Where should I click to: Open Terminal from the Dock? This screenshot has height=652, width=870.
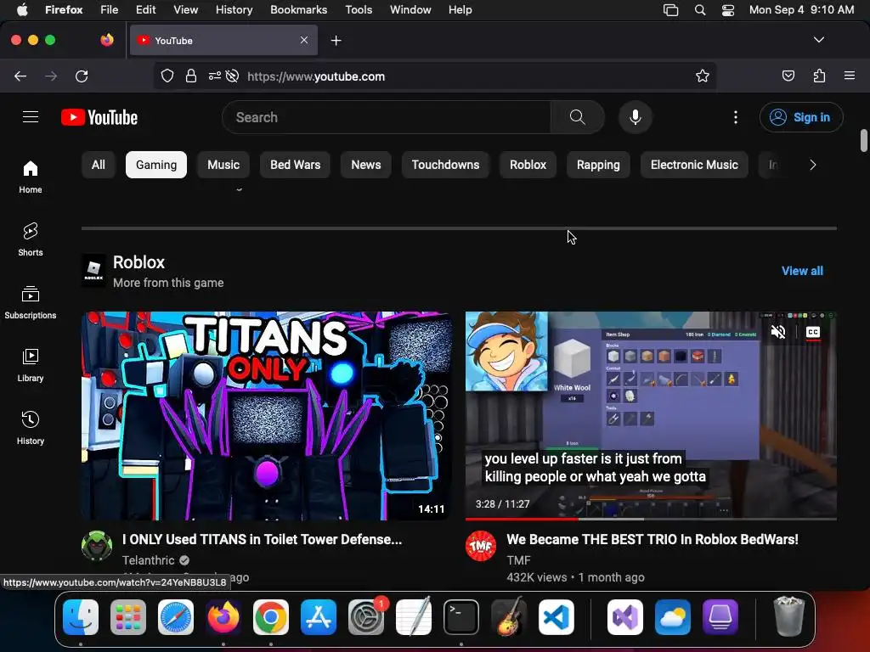coord(461,617)
